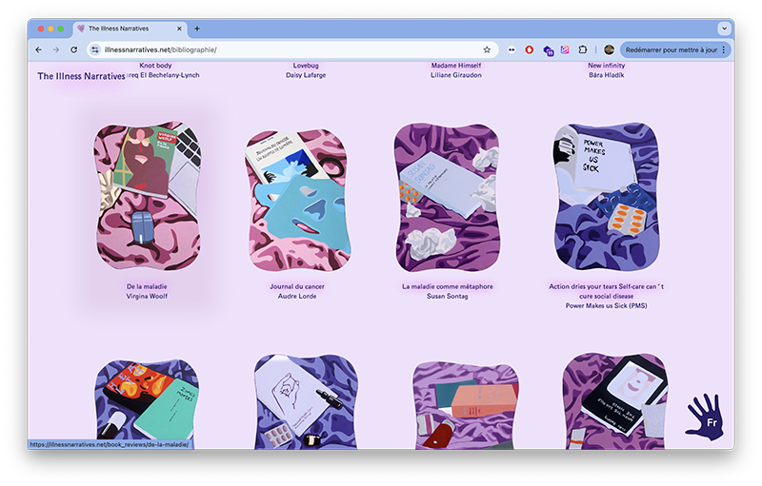Open the Madame Himself title link
Viewport: 762px width, 486px height.
coord(456,66)
